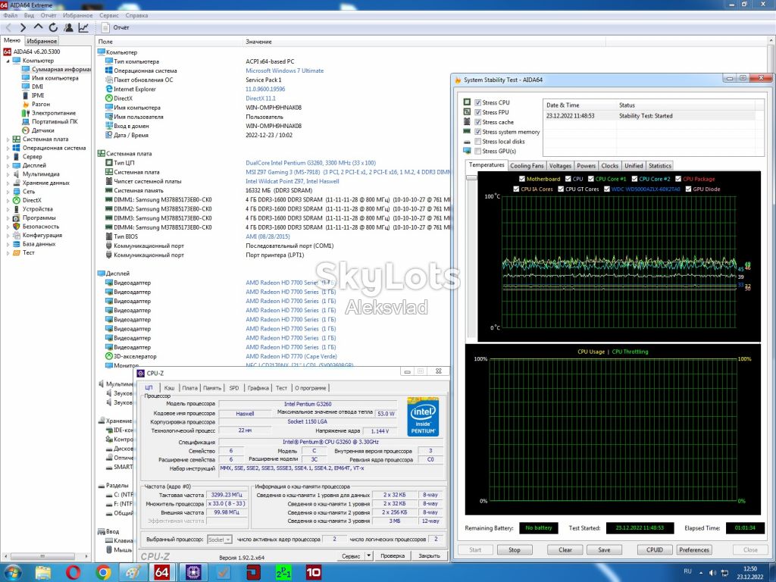Open the Сервис dropdown arrow in CPU-Z
The height and width of the screenshot is (582, 776).
click(x=369, y=555)
